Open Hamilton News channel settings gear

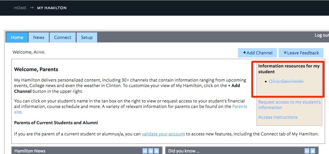click(151, 151)
